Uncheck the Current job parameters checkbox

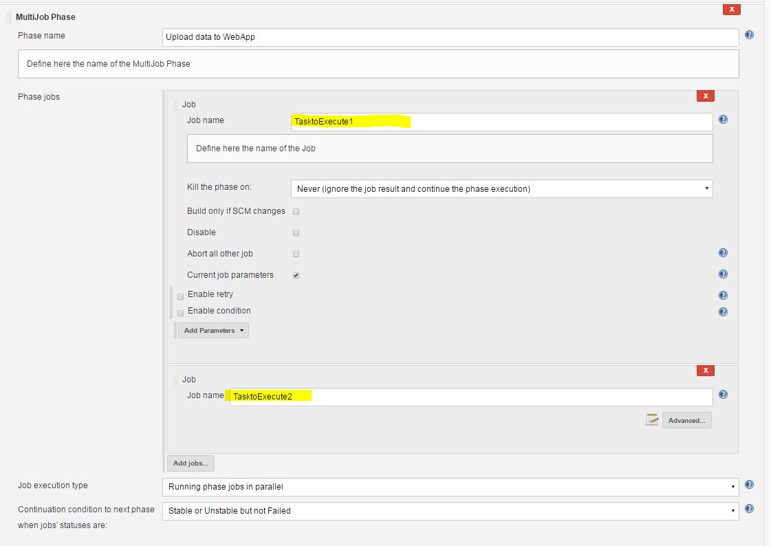pos(296,275)
